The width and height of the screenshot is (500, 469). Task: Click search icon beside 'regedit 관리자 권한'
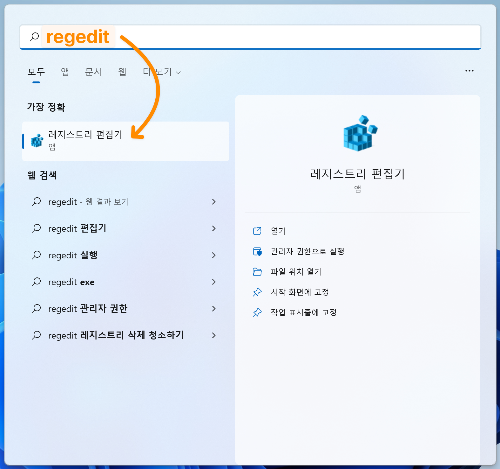(36, 309)
